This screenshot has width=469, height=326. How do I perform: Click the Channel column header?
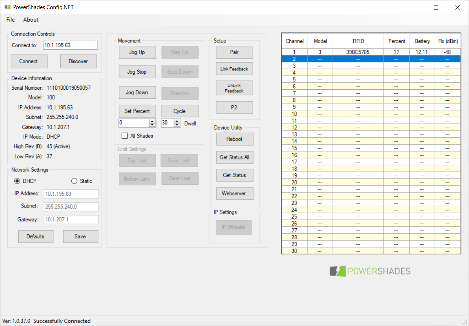coord(295,41)
